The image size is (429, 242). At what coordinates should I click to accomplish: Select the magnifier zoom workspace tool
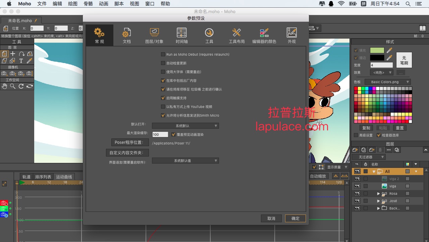pos(13,86)
